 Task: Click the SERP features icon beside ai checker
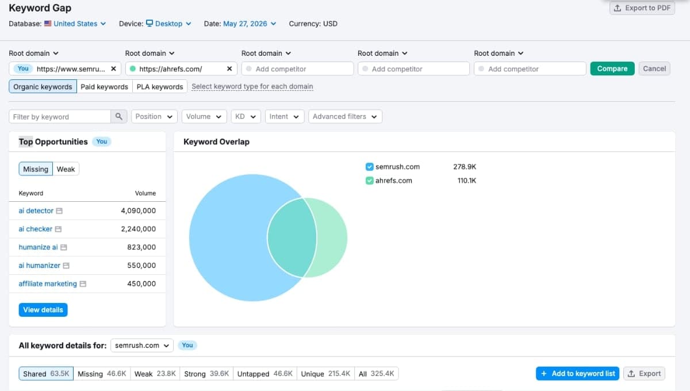[x=58, y=229]
